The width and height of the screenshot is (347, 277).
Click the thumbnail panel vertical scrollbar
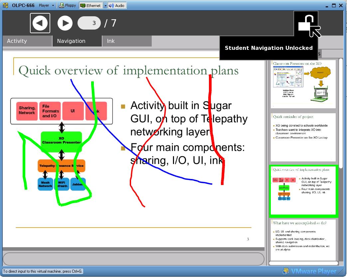tap(341, 159)
